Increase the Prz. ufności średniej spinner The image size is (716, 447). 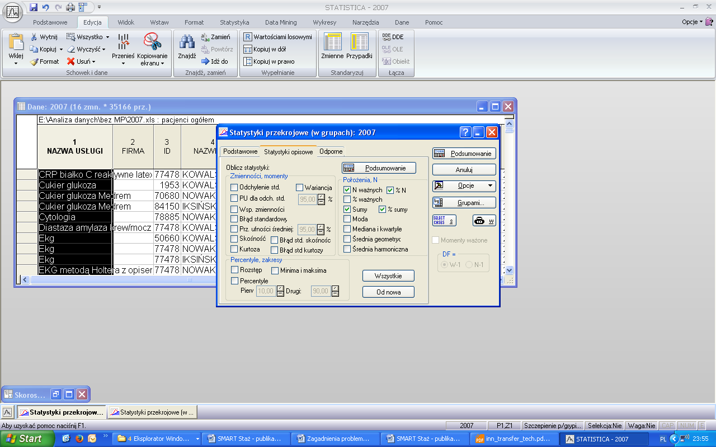[321, 226]
